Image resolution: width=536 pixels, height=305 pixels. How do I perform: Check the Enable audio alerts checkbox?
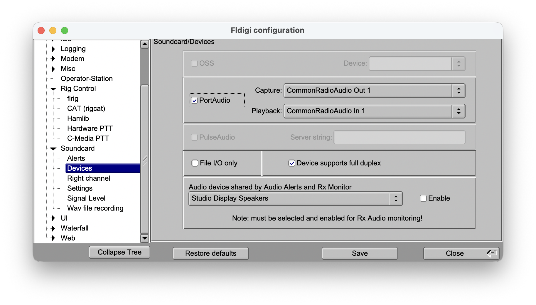pos(423,199)
